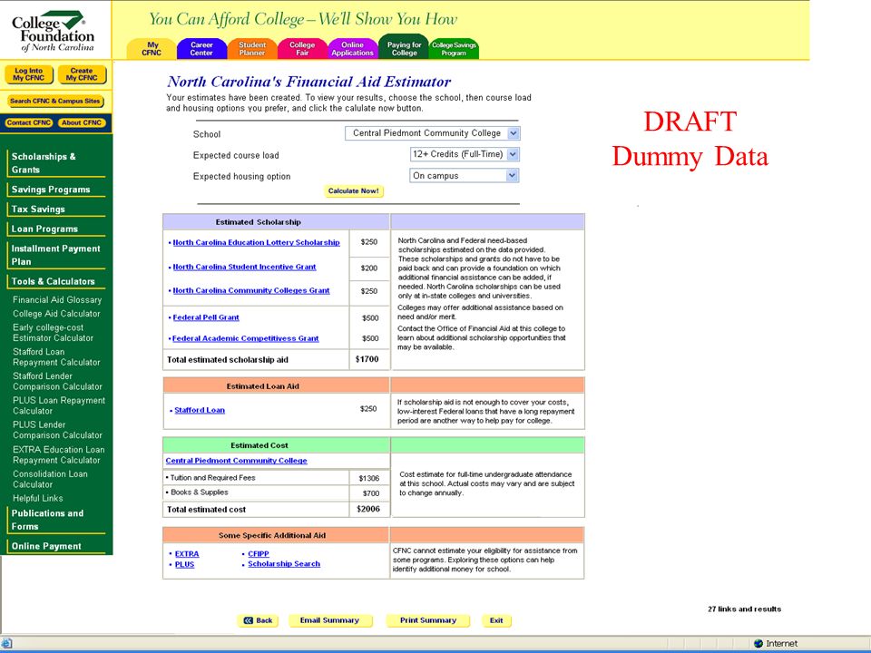Image resolution: width=871 pixels, height=653 pixels.
Task: Open the Paying for College tab
Action: pos(404,47)
